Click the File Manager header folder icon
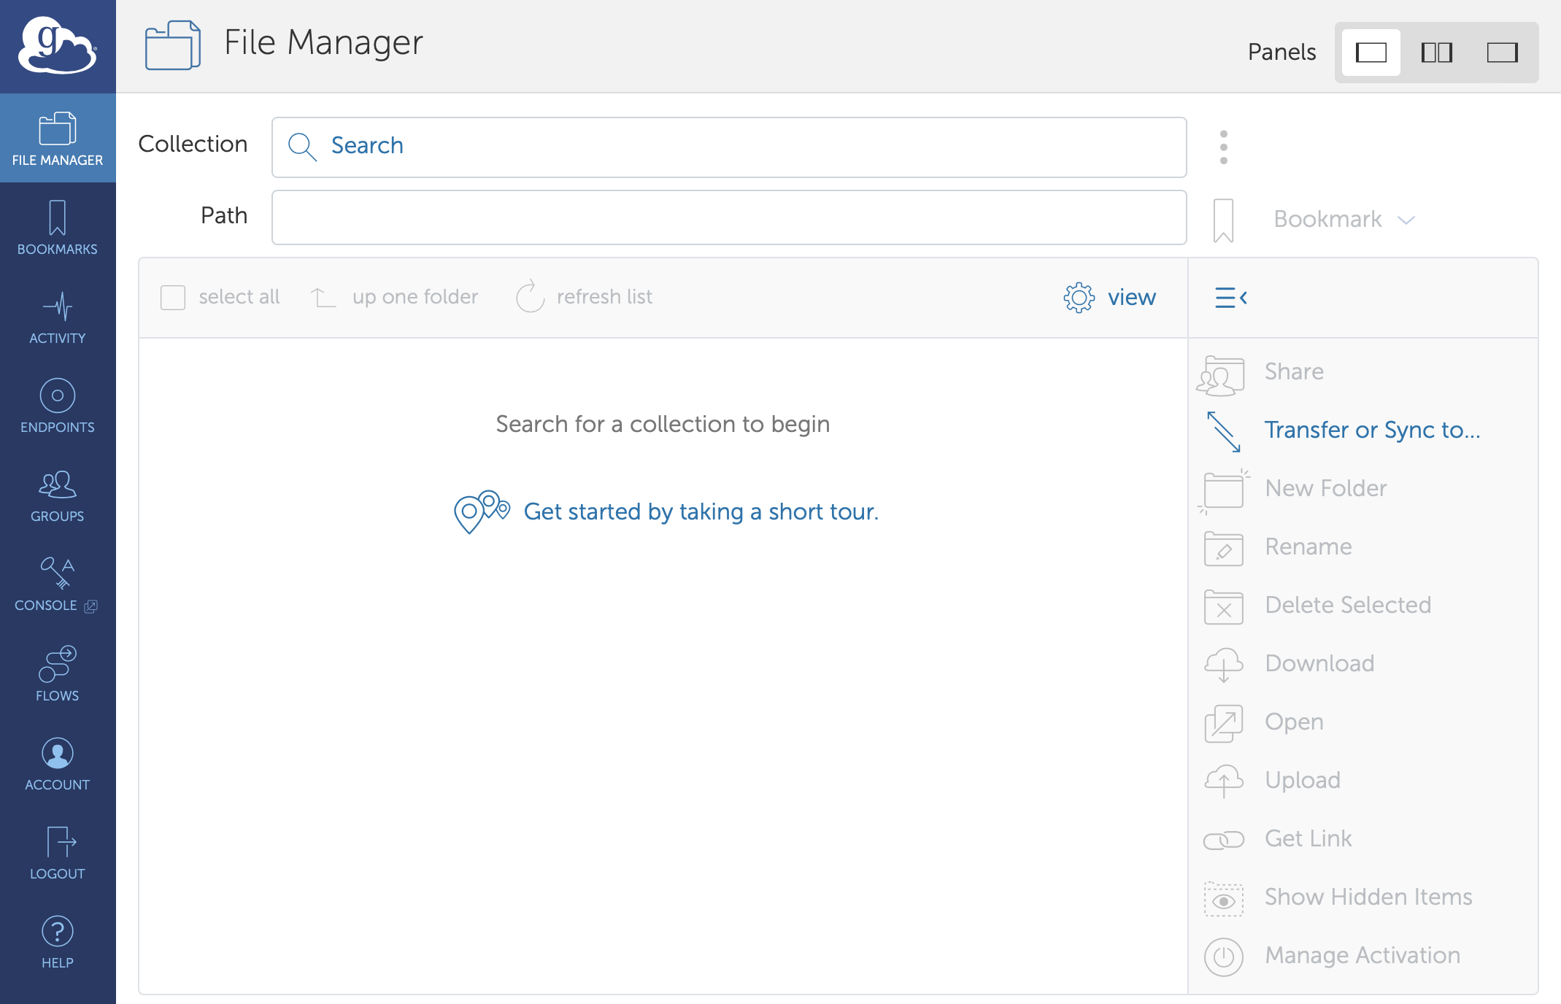1561x1004 pixels. (173, 45)
